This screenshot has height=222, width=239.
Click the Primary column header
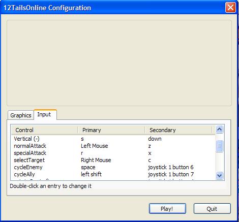pyautogui.click(x=111, y=130)
